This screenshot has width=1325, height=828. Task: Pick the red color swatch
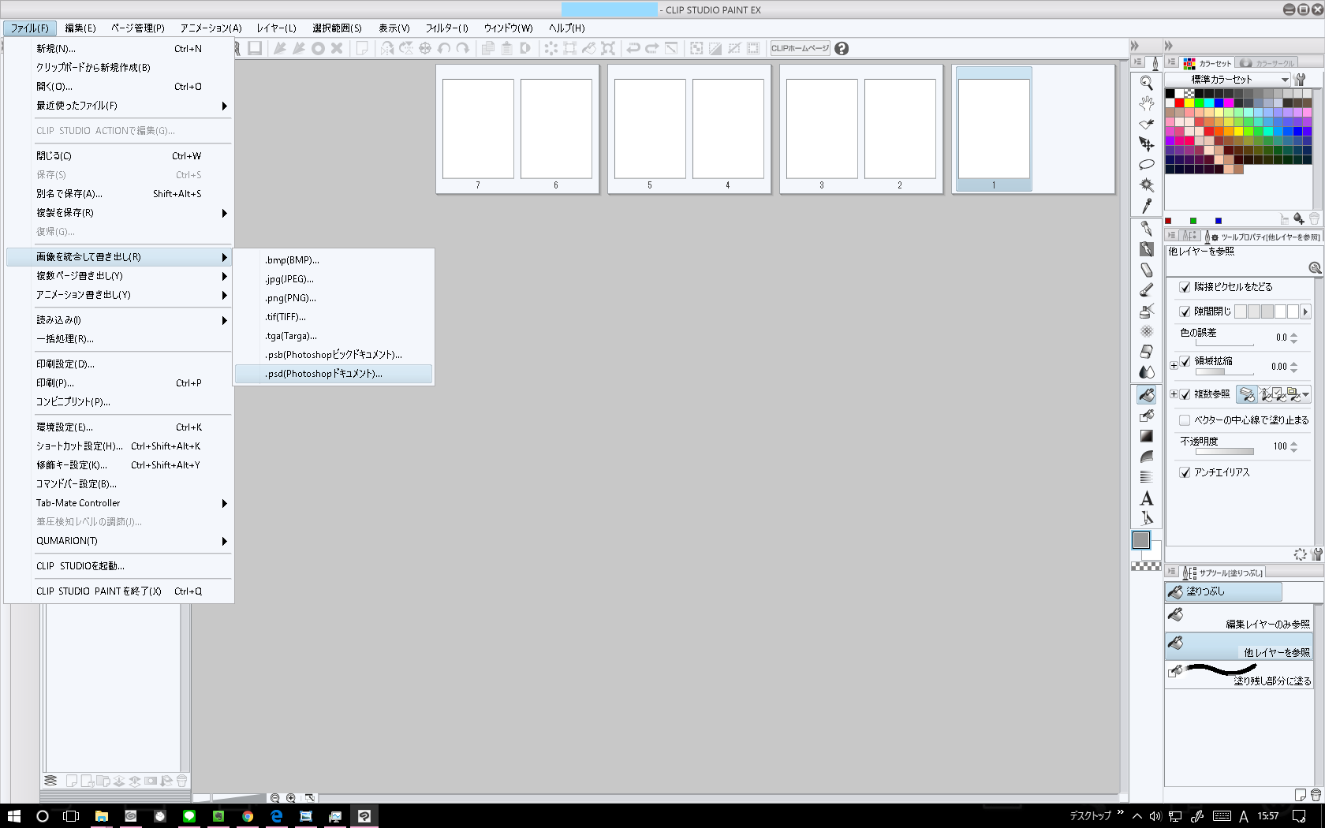point(1180,103)
